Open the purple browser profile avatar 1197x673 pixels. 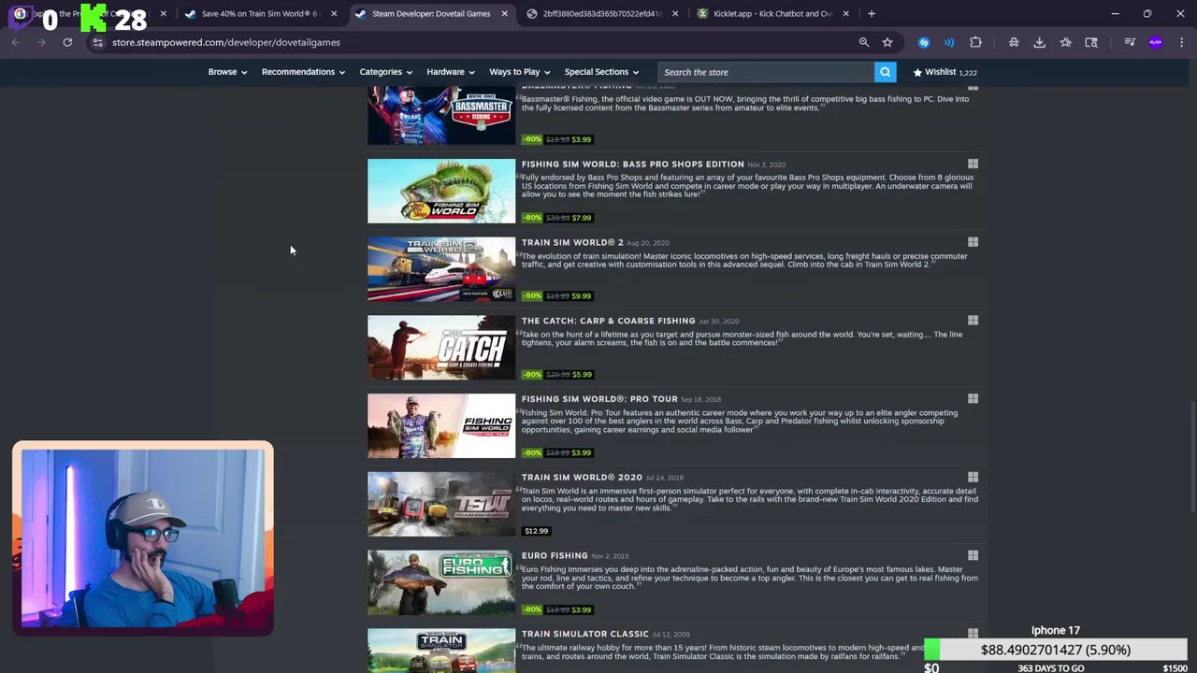1156,42
